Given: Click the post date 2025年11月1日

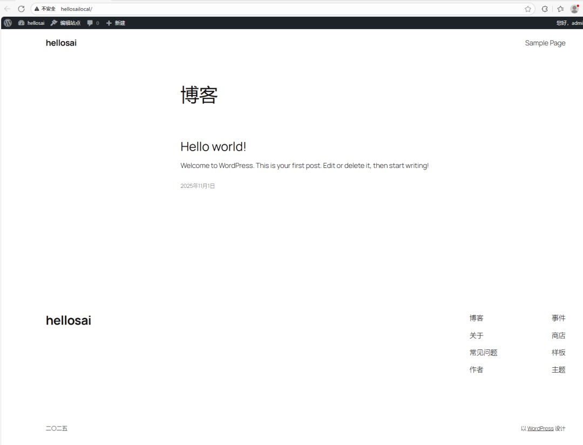Looking at the screenshot, I should [x=198, y=186].
